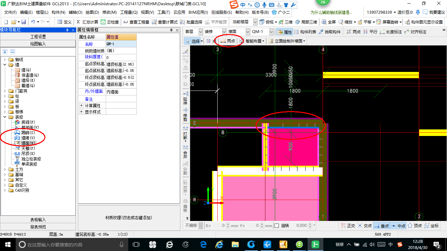The image size is (447, 251).
Task: Pin the 属性编辑框 panel
Action: point(171,30)
